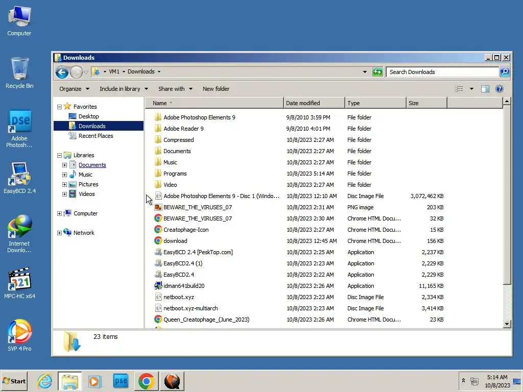Viewport: 523px width, 392px height.
Task: Click the Forward navigation arrow
Action: point(77,72)
